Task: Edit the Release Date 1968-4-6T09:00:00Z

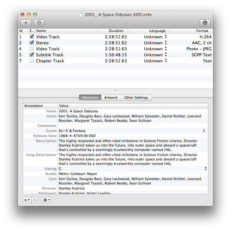Action: (77, 136)
